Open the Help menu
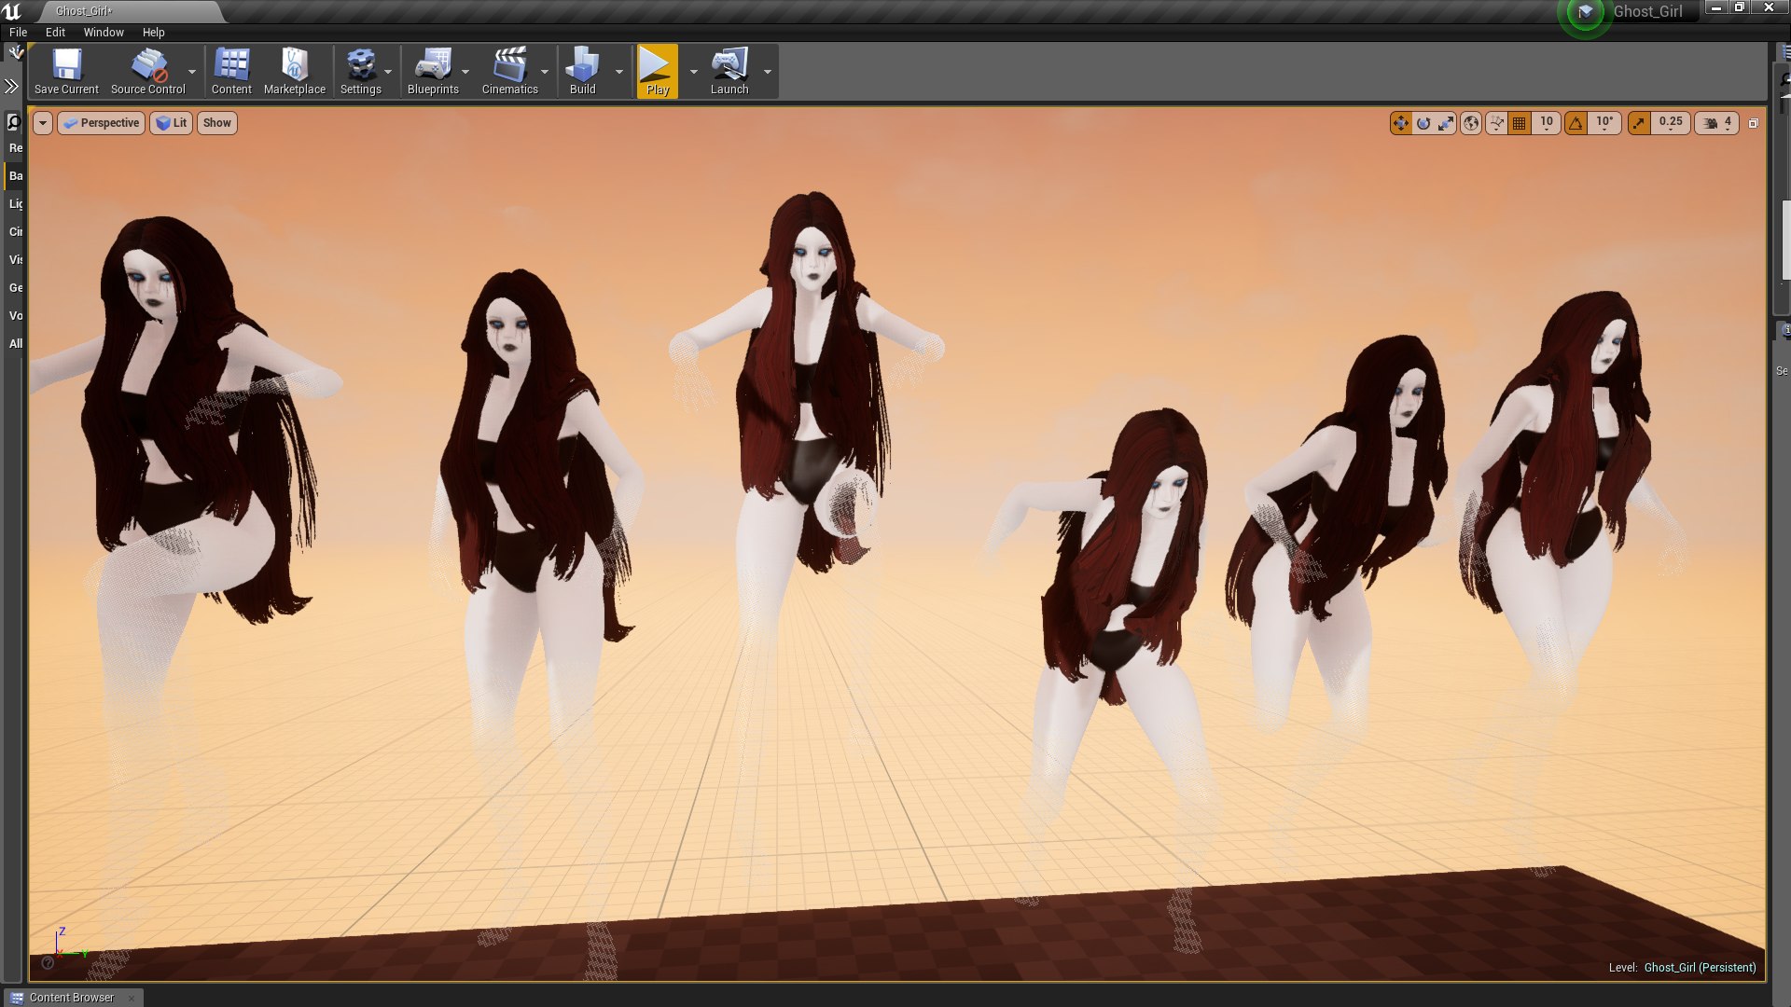The image size is (1791, 1007). [154, 32]
